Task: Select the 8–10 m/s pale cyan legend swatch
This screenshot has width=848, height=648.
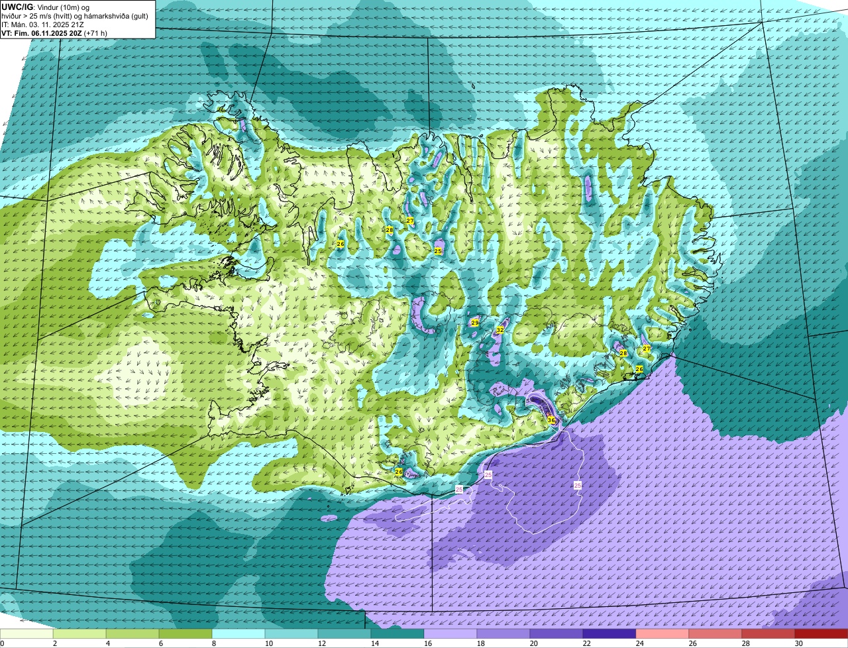Action: tap(238, 634)
